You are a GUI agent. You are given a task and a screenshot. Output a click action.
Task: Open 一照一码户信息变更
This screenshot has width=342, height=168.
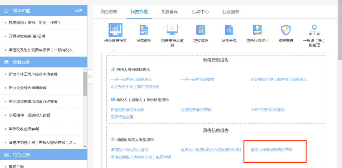198,80
